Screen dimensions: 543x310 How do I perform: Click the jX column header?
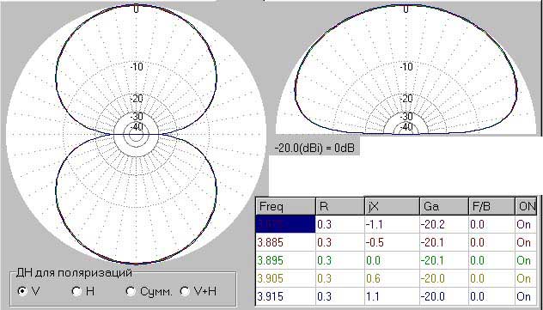[392, 207]
